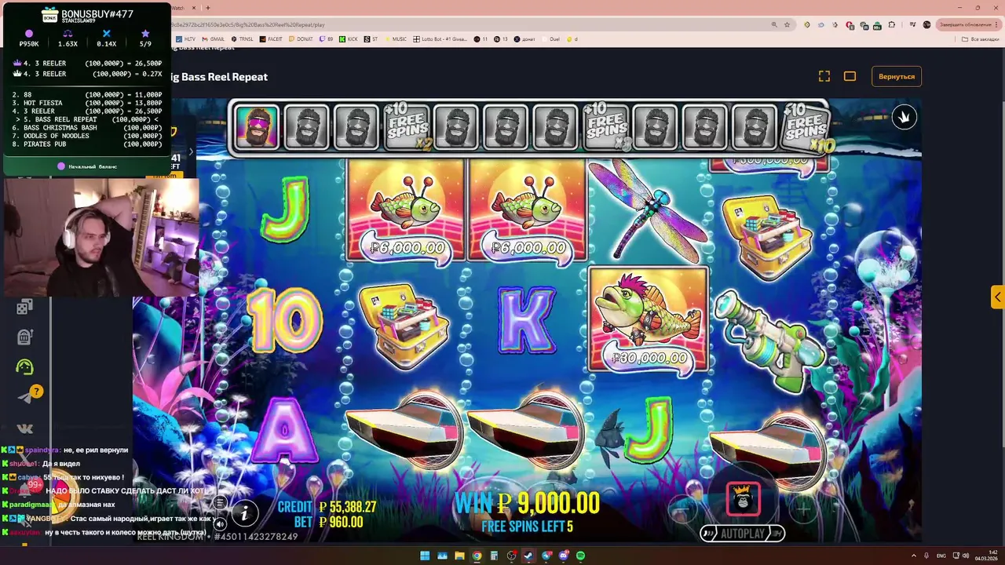Expand the orange side panel arrow
1005x565 pixels.
[997, 297]
